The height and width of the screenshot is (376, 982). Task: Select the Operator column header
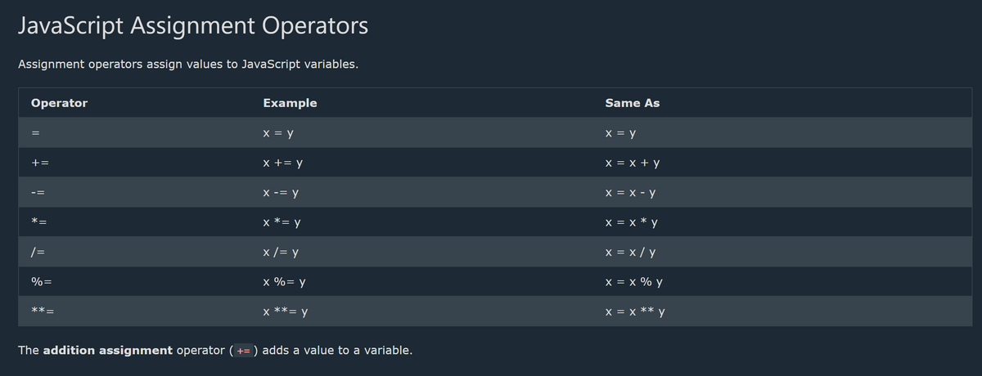[59, 103]
